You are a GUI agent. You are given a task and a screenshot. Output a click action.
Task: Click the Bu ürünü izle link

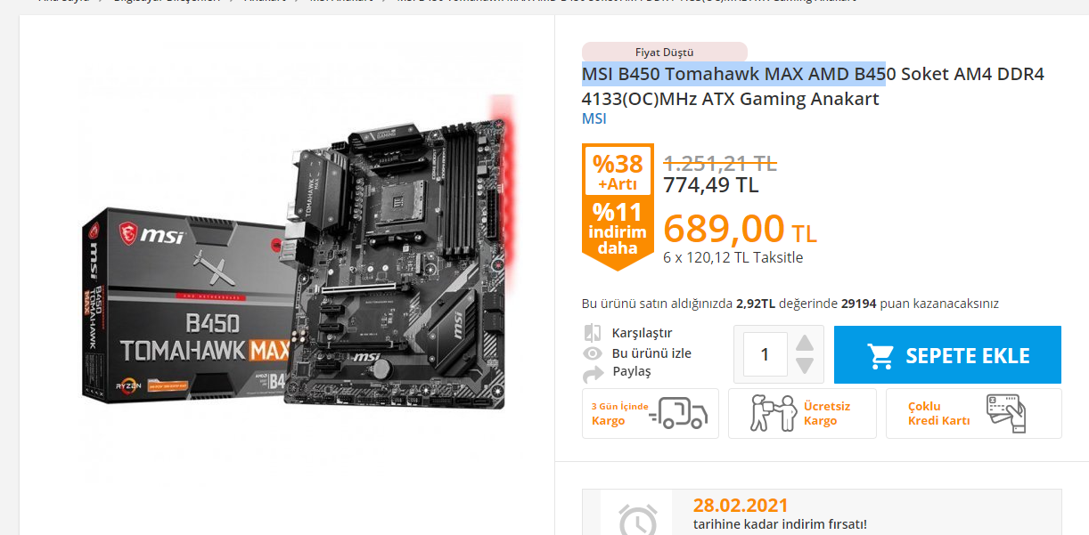(651, 353)
